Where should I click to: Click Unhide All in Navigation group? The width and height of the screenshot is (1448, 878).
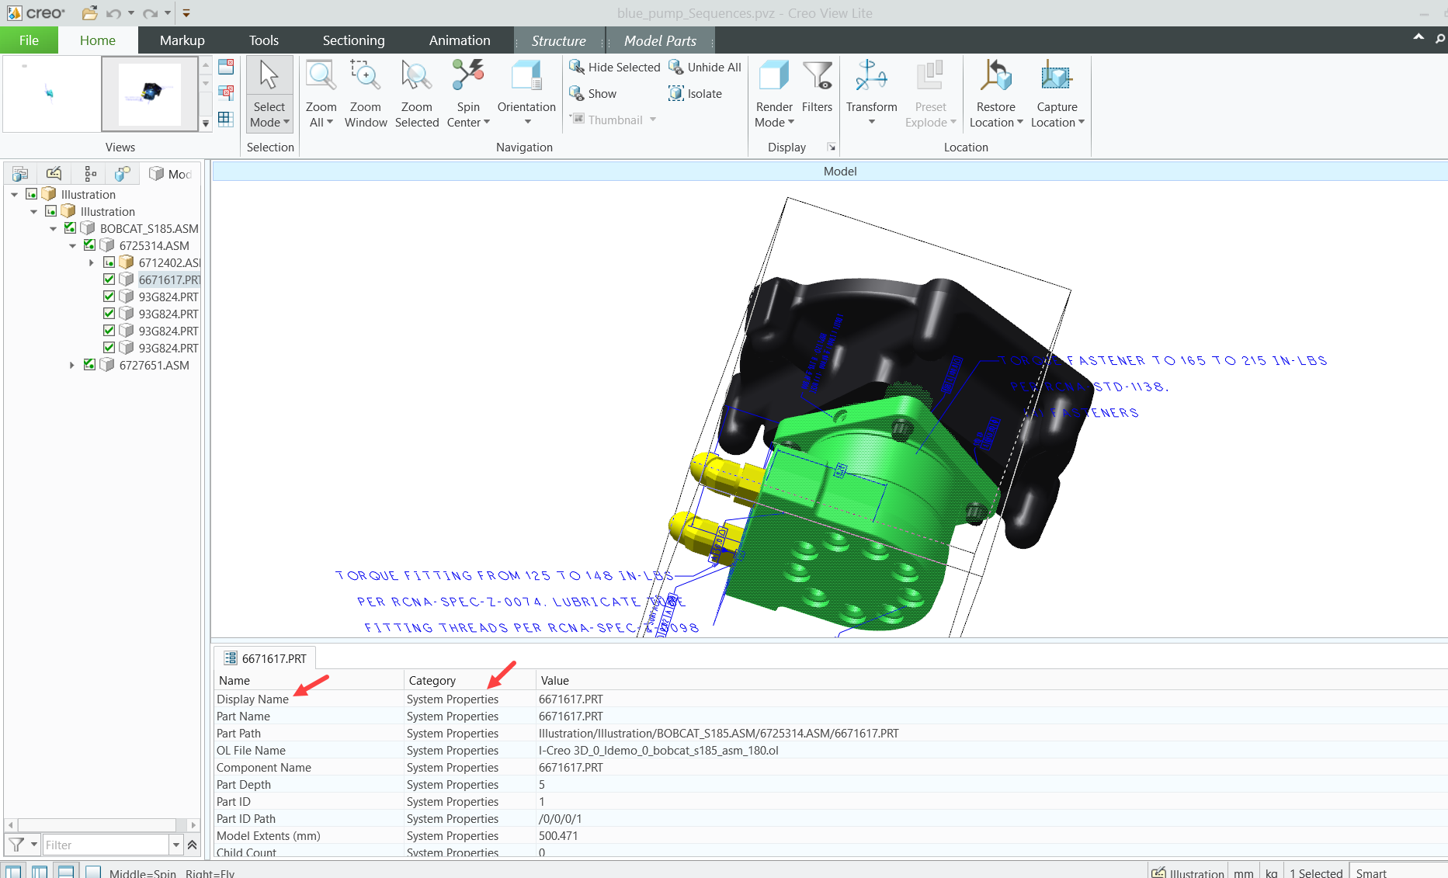705,68
